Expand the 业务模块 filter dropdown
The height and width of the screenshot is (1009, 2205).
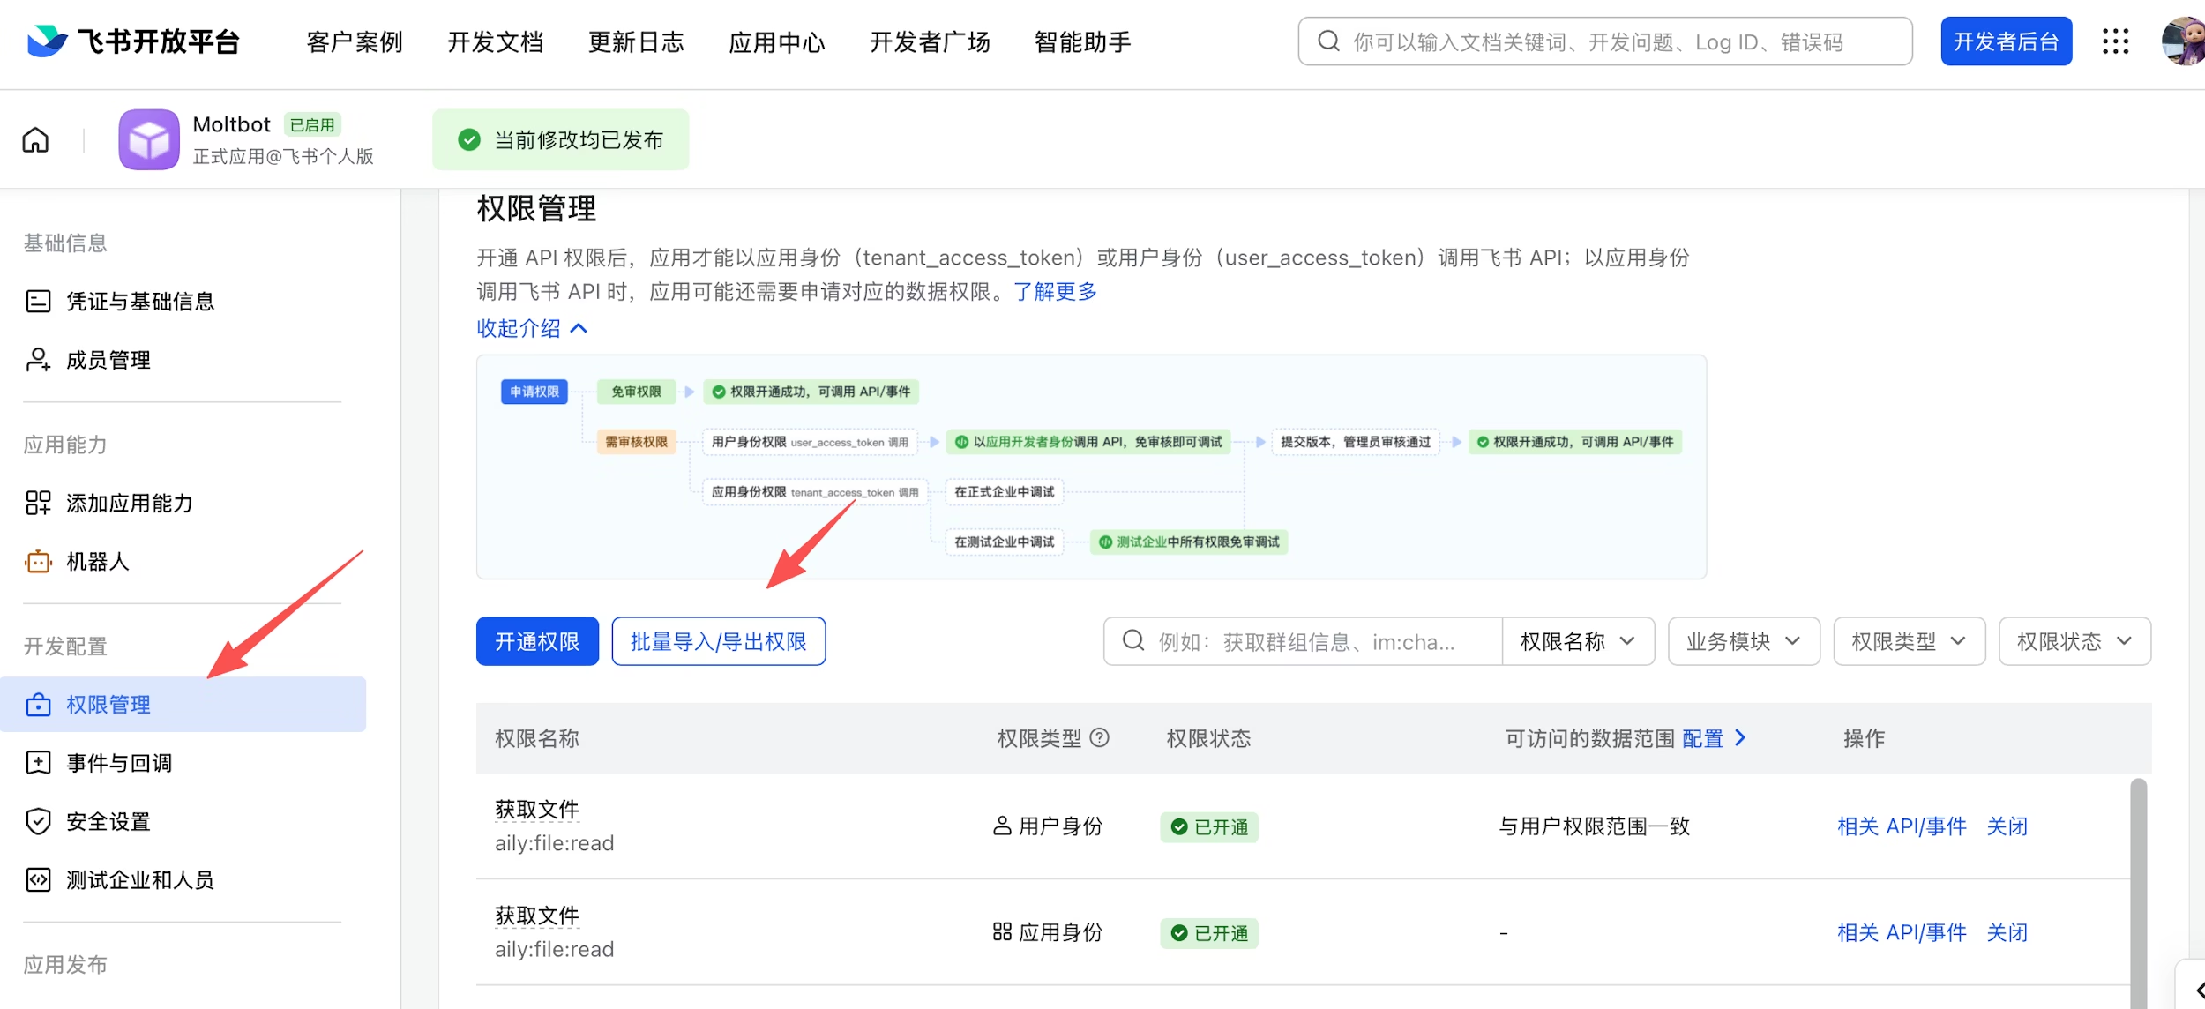pyautogui.click(x=1742, y=641)
